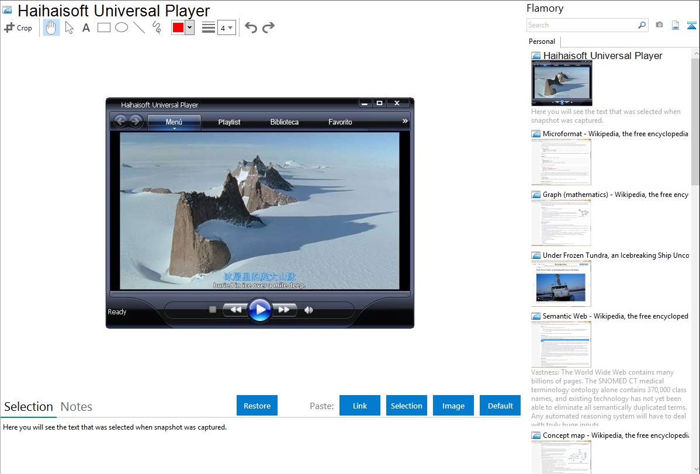700x474 pixels.
Task: Open Microformat Wikipedia snapshot title
Action: 615,134
